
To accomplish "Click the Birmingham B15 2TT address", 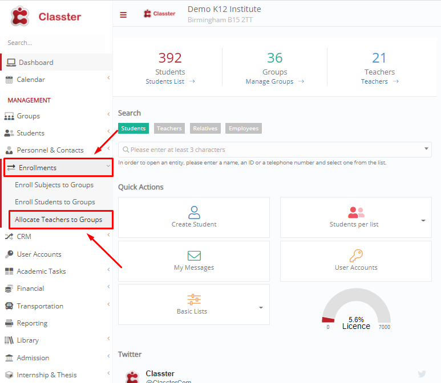I will tap(220, 20).
